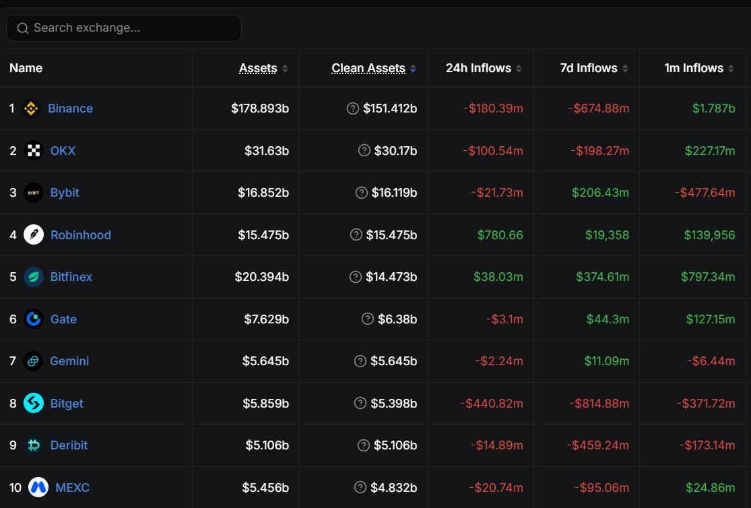Click the Bitget exchange logo icon
Image resolution: width=751 pixels, height=508 pixels.
click(34, 403)
